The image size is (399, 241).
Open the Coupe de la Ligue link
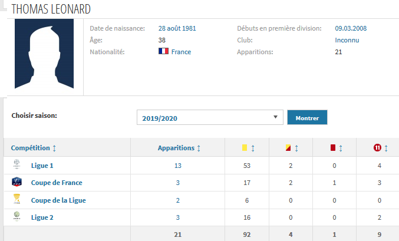click(58, 200)
